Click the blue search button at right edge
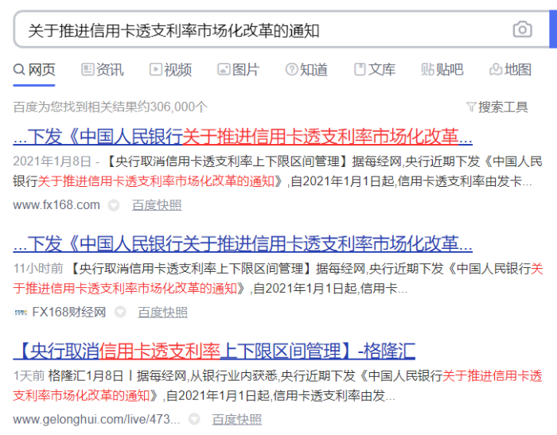 (553, 29)
